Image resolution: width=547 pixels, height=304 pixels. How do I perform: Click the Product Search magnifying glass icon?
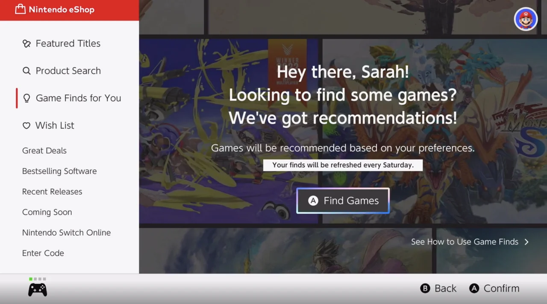(x=26, y=71)
